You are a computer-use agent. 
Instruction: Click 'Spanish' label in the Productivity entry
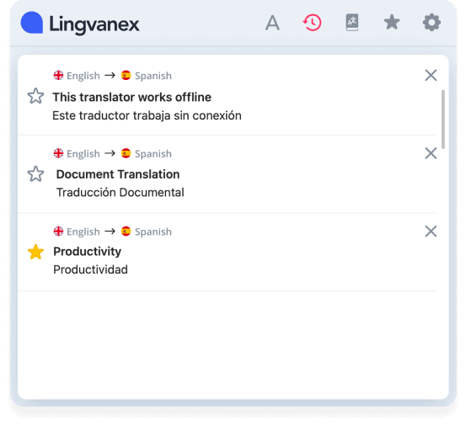pos(153,232)
